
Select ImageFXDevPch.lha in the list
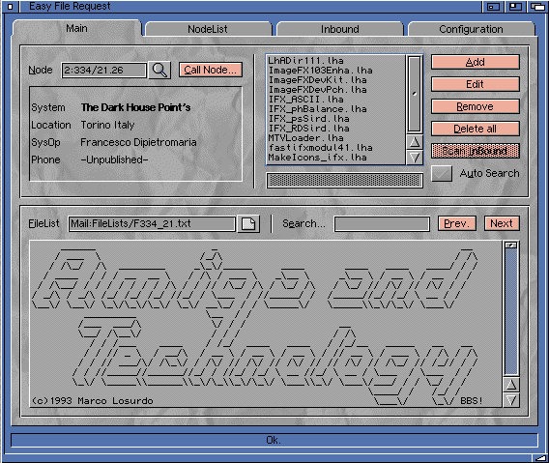(x=335, y=90)
